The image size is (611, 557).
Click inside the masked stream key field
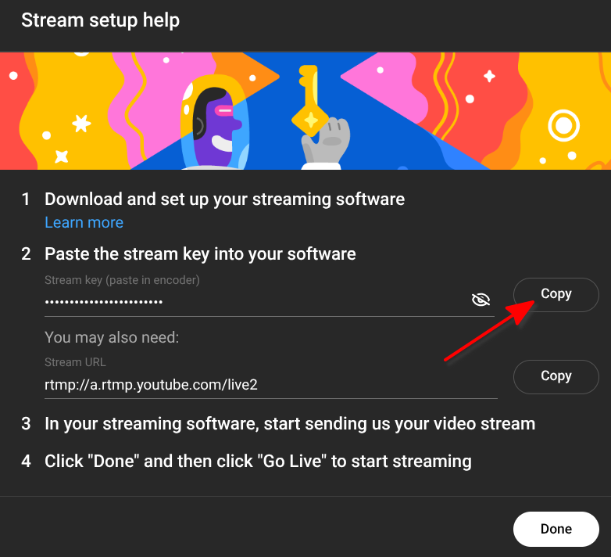point(250,301)
